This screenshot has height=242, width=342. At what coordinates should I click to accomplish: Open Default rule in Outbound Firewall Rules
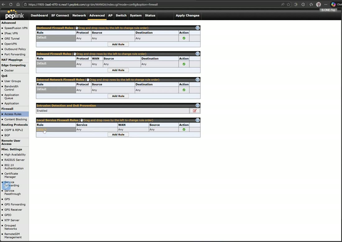[x=41, y=37]
